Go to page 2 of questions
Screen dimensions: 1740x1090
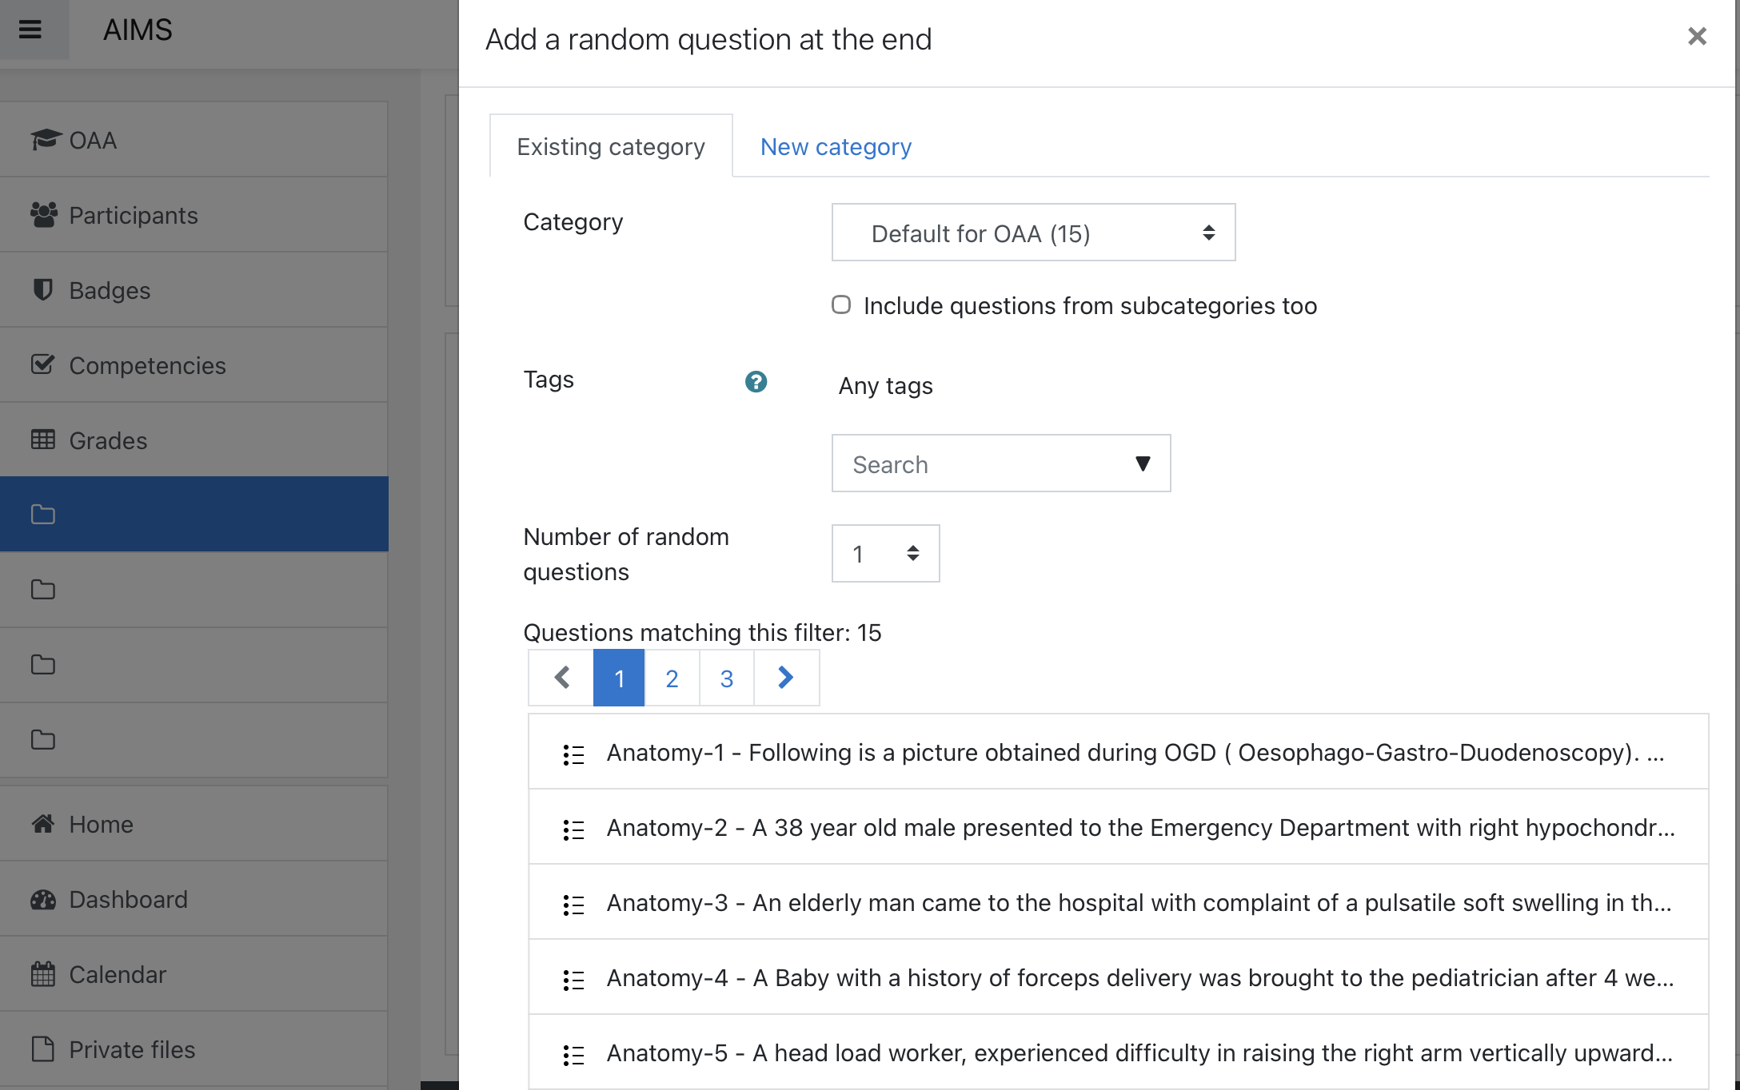pos(672,678)
